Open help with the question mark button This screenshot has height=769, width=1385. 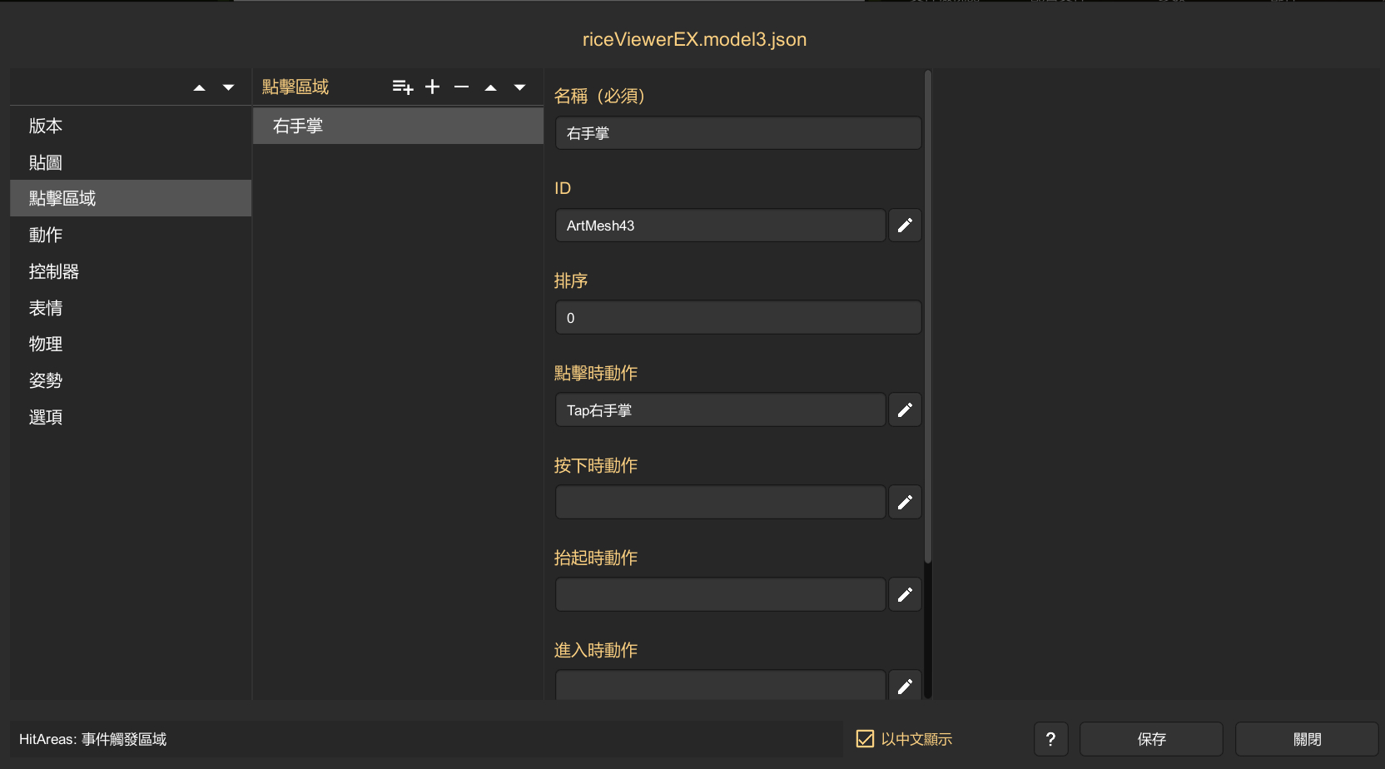pos(1050,739)
